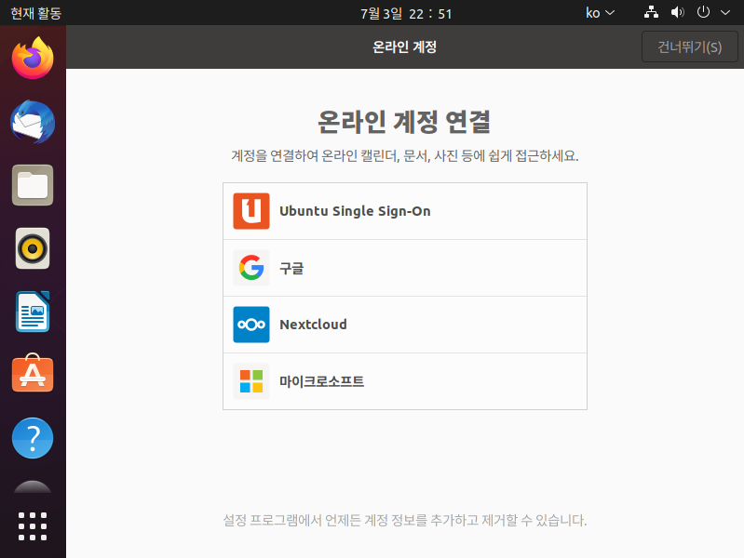744x558 pixels.
Task: Open the Files manager icon
Action: 33,185
